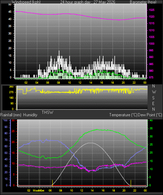This screenshot has width=163, height=195.
Task: Click the yellow sunrise marker near 06
Action: pos(52,183)
